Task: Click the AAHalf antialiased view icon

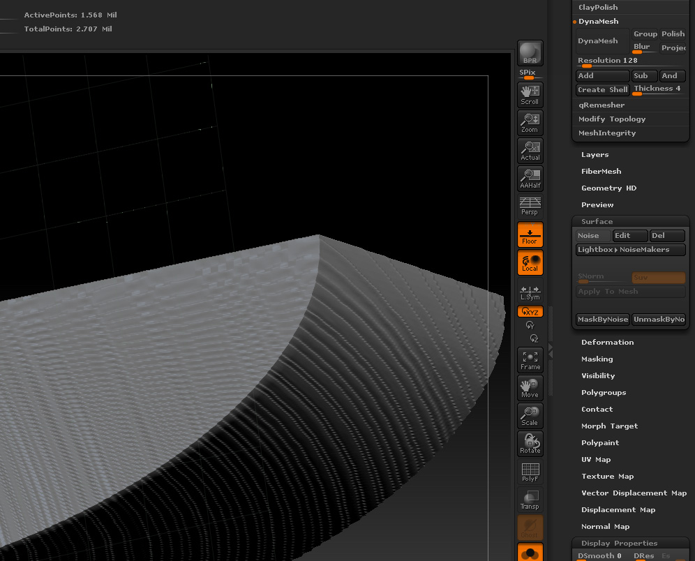Action: (530, 178)
